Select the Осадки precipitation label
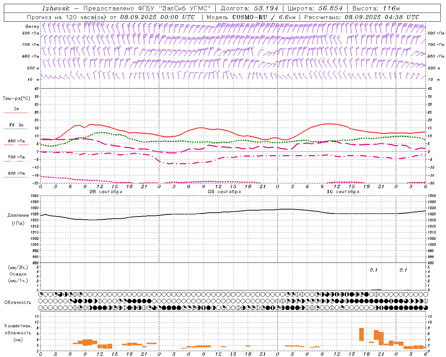 pyautogui.click(x=18, y=274)
